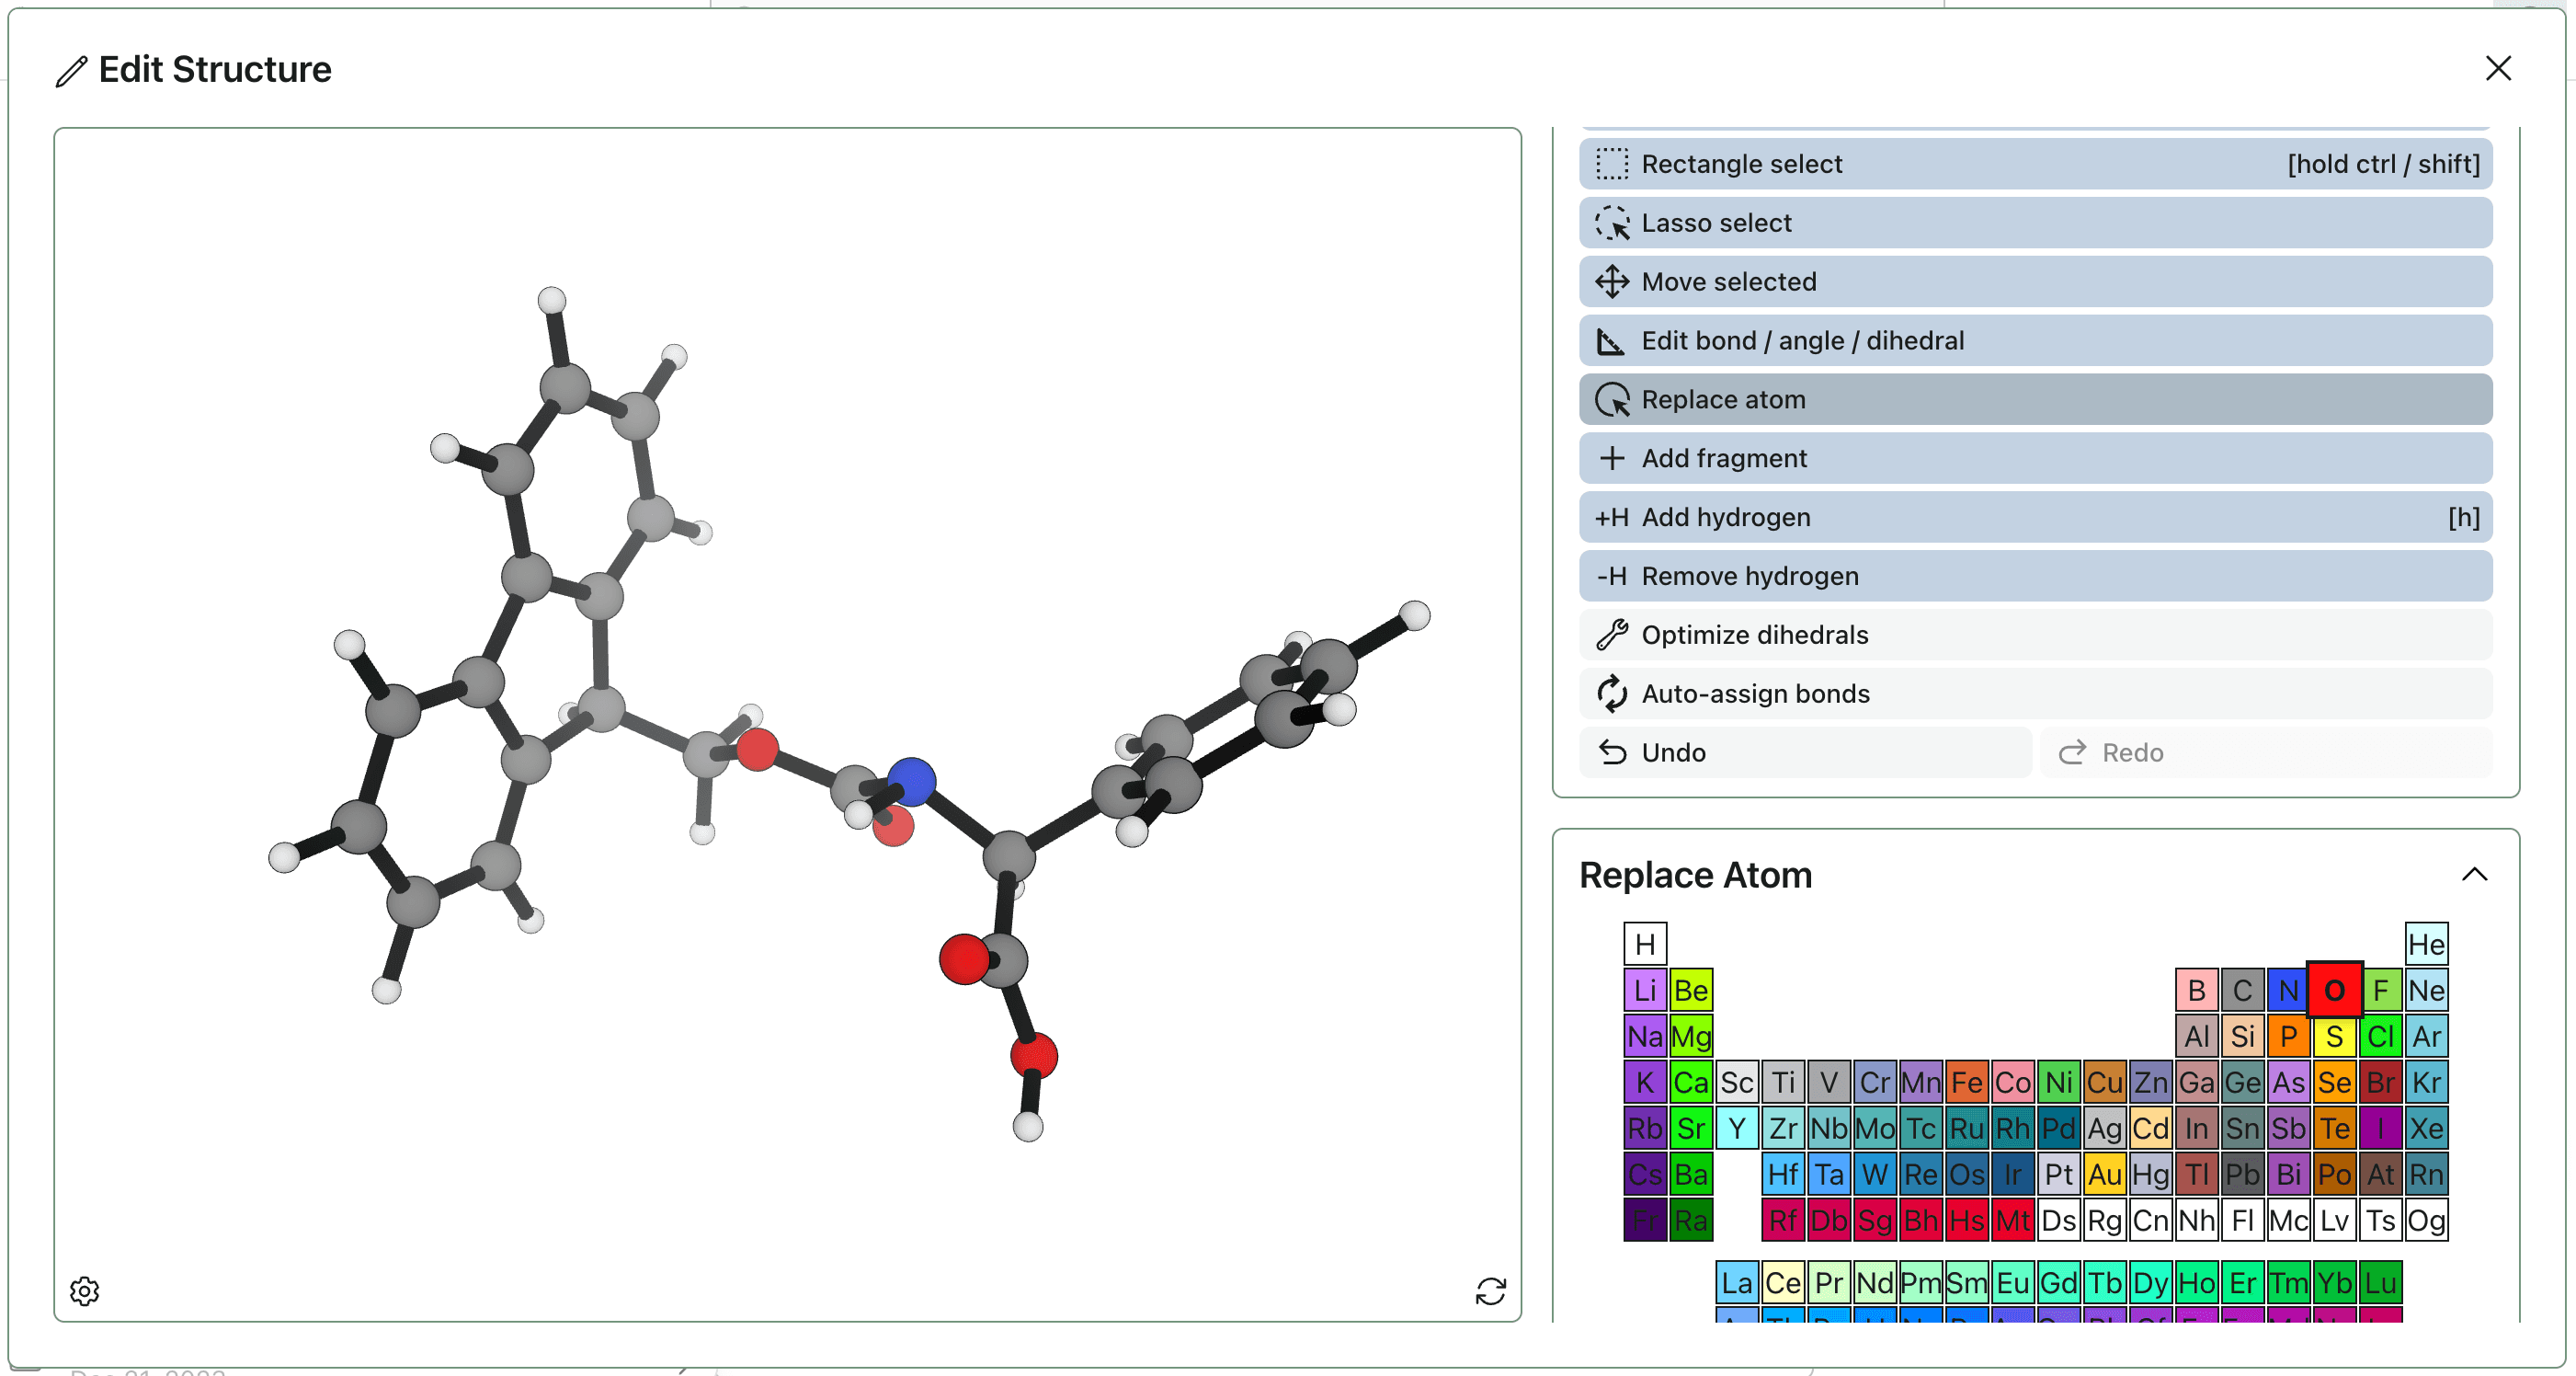Close the Edit Structure dialog
This screenshot has width=2576, height=1376.
[2498, 68]
